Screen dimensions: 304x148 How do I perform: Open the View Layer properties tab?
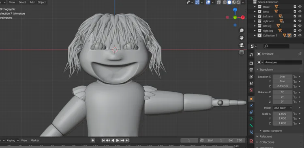point(251,77)
